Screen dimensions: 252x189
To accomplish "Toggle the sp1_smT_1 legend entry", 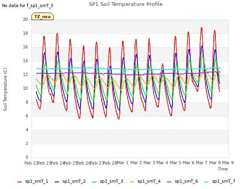I will [33, 182].
